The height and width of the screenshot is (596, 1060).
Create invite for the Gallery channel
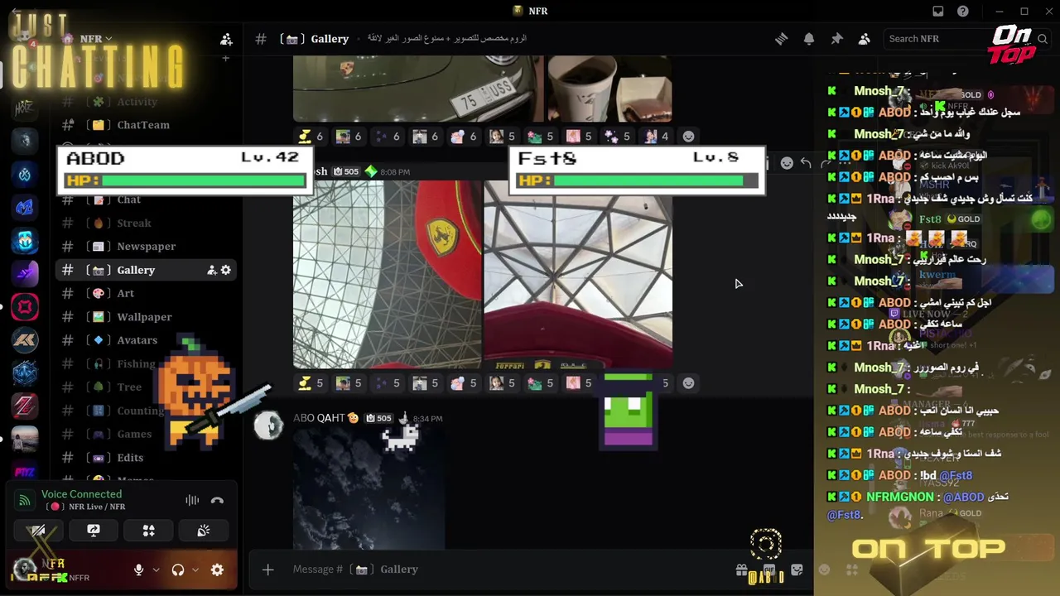pyautogui.click(x=211, y=270)
